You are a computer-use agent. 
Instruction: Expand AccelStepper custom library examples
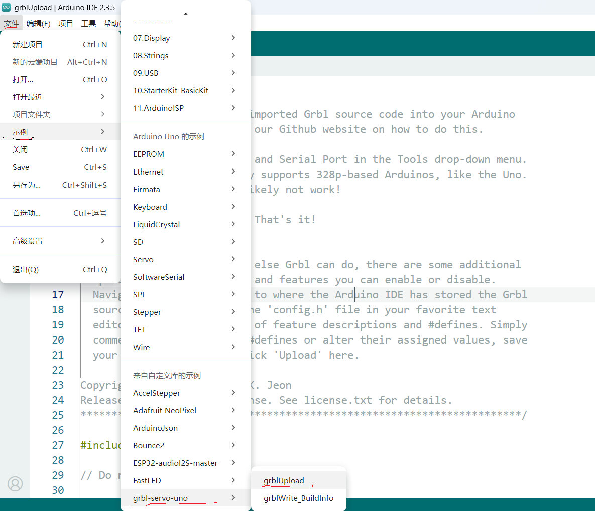(x=186, y=393)
